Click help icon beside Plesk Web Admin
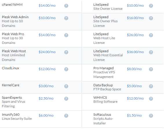 click(x=66, y=18)
